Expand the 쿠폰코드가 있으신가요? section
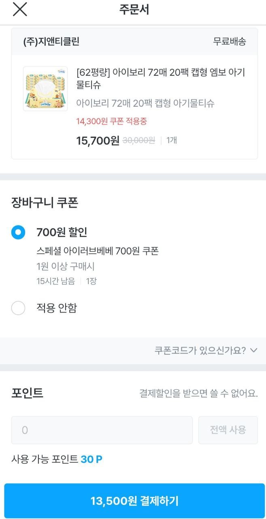This screenshot has width=266, height=519. tap(200, 350)
